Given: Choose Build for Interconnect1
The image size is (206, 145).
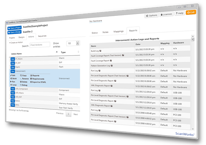Looking at the screenshot, I should pos(14,78).
